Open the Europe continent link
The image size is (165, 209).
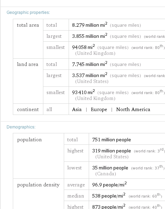[99, 109]
